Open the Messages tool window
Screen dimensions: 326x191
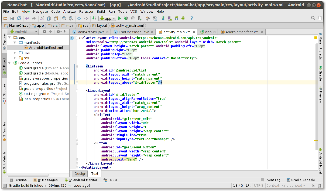(46, 180)
